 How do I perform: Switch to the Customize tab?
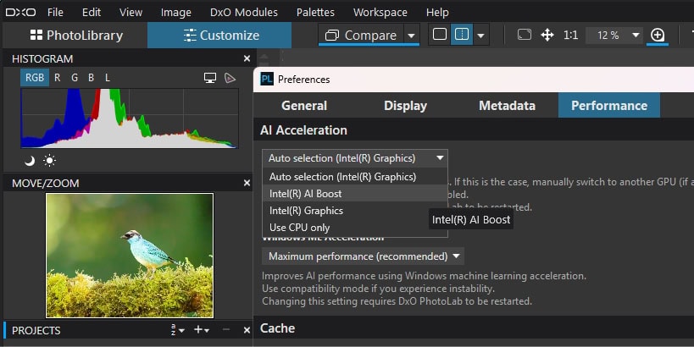[x=219, y=35]
